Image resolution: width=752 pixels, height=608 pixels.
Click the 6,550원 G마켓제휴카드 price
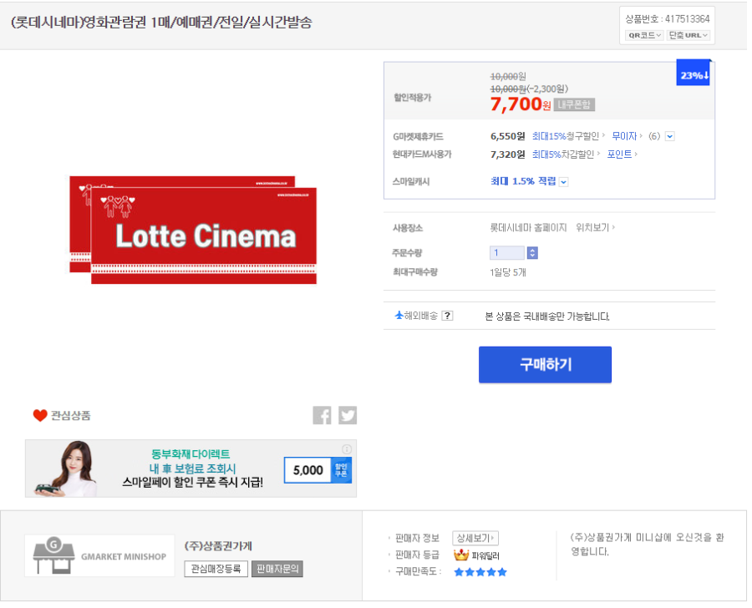pos(507,136)
